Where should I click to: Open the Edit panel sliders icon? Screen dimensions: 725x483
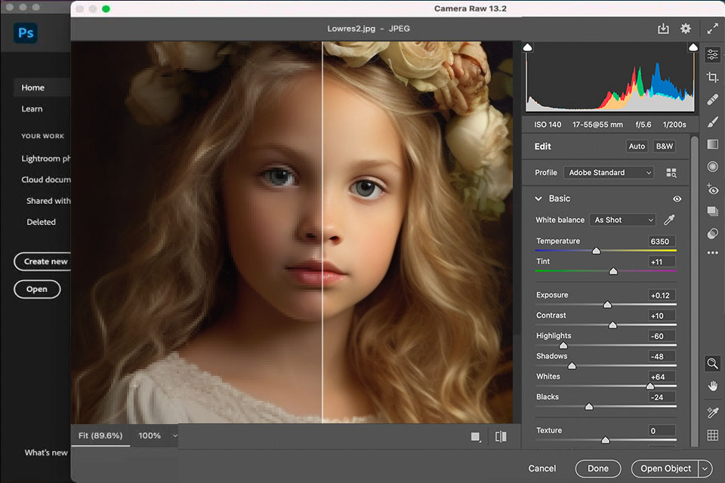click(x=712, y=54)
